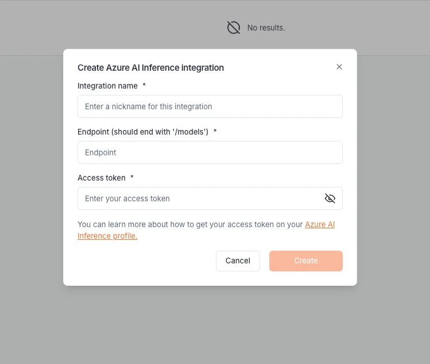Image resolution: width=430 pixels, height=364 pixels.
Task: Click the dialog title heading text
Action: [x=150, y=68]
